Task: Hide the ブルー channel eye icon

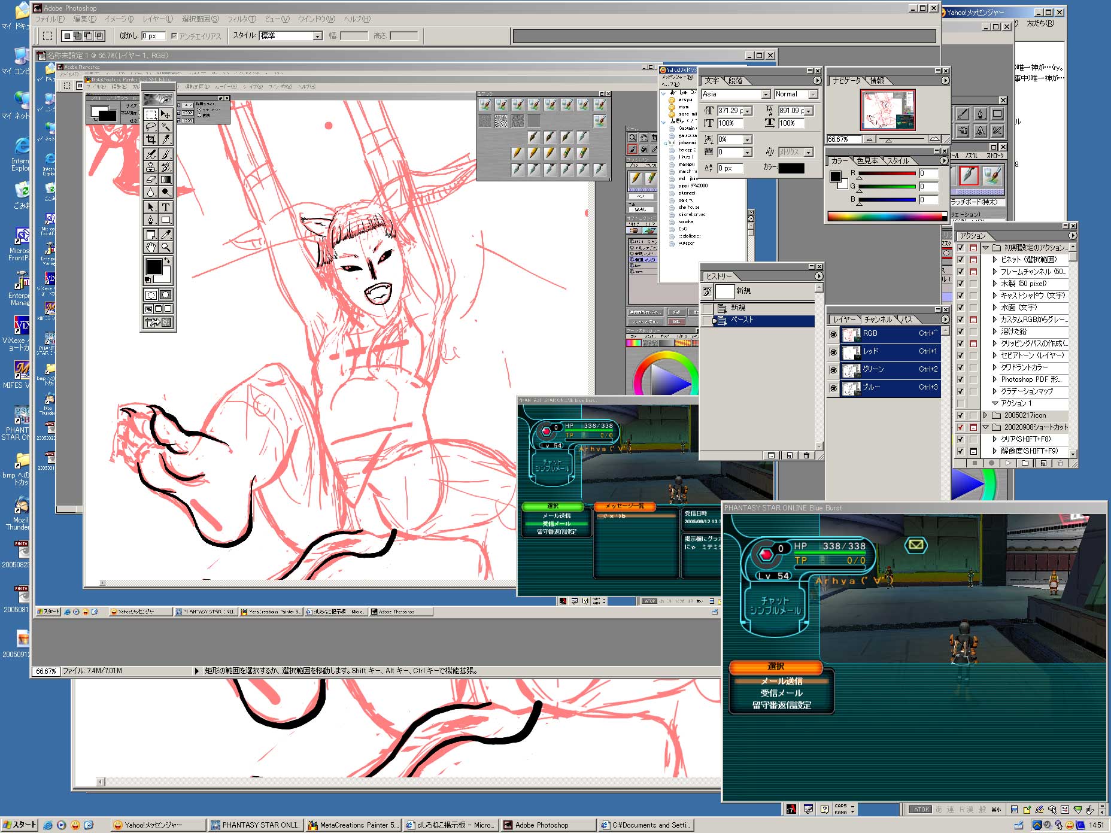Action: (x=833, y=388)
